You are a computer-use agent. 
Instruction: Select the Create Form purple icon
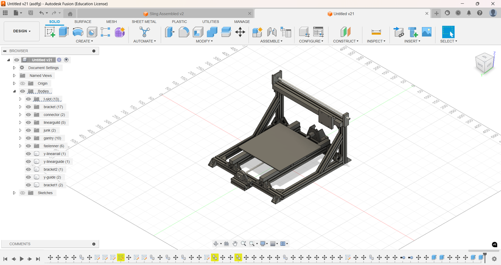[120, 32]
